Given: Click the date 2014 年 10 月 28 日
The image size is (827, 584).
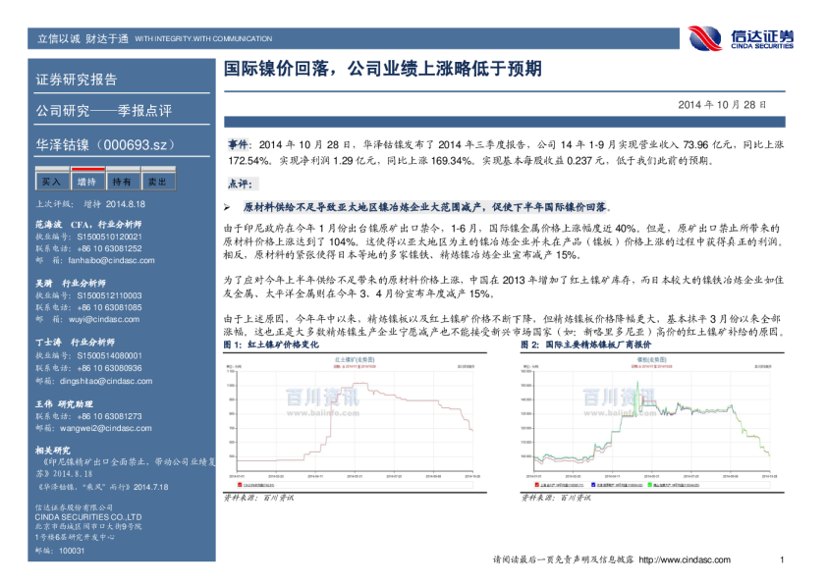Looking at the screenshot, I should 724,104.
